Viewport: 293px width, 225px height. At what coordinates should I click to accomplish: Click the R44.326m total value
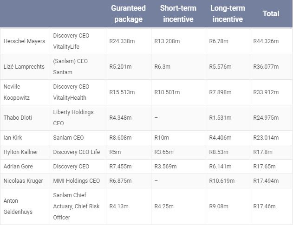coord(266,41)
